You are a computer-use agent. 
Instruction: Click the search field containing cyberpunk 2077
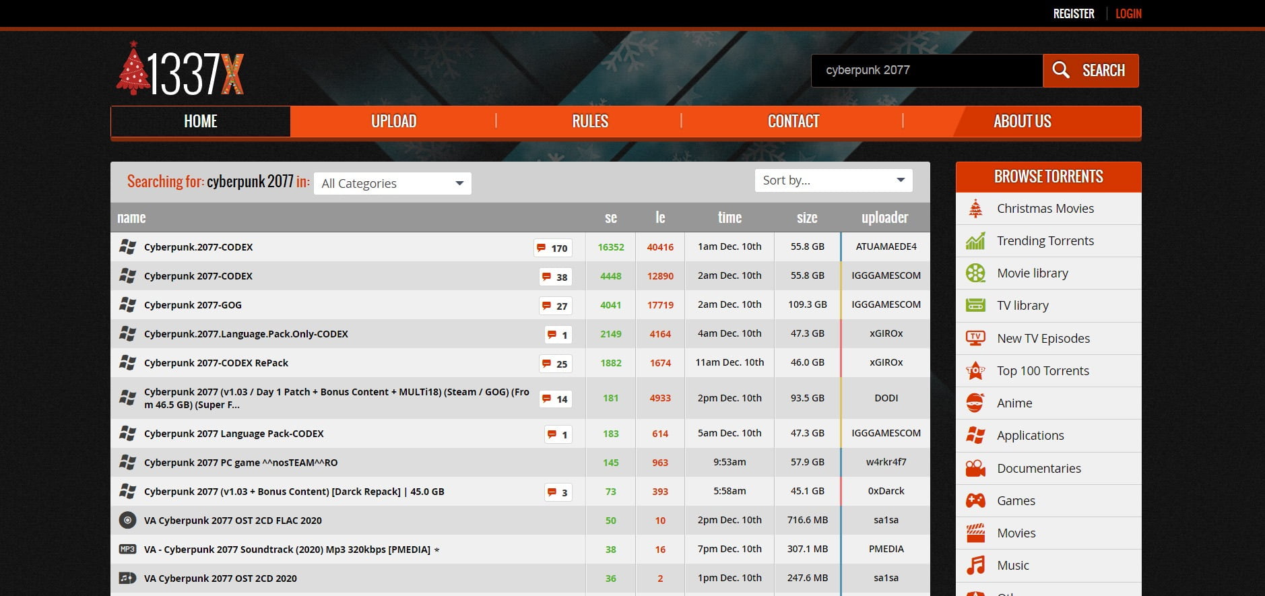[x=927, y=71]
